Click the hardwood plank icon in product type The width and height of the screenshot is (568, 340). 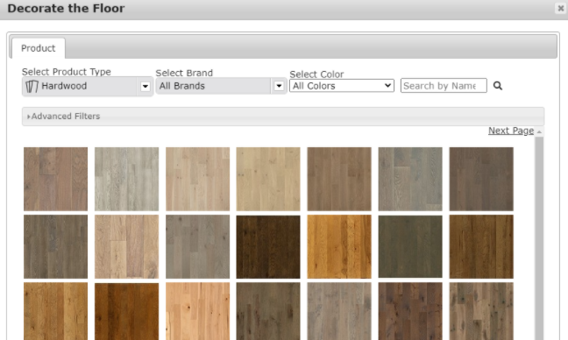[32, 86]
